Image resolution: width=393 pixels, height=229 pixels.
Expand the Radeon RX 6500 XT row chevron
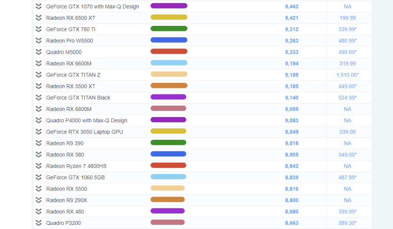pyautogui.click(x=38, y=18)
